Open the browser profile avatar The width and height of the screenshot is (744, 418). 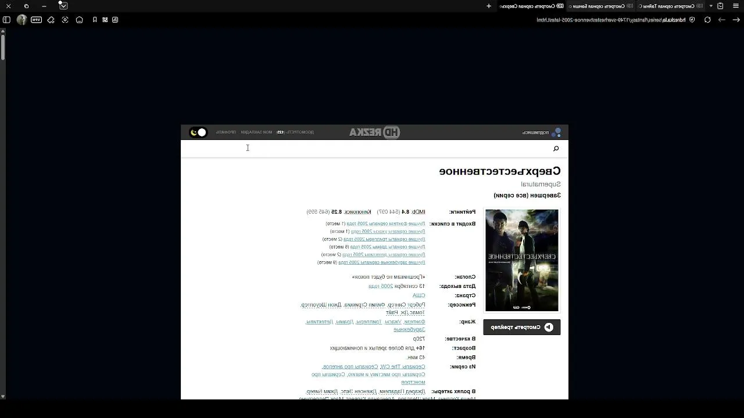tap(22, 20)
